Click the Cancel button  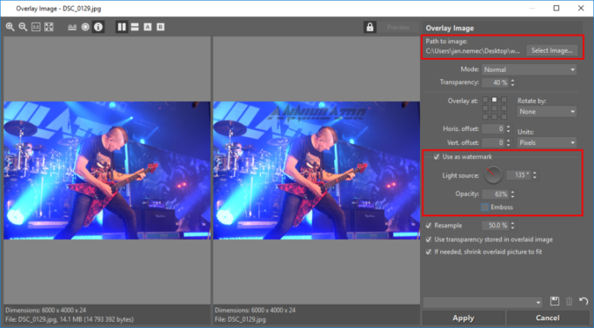tap(547, 318)
